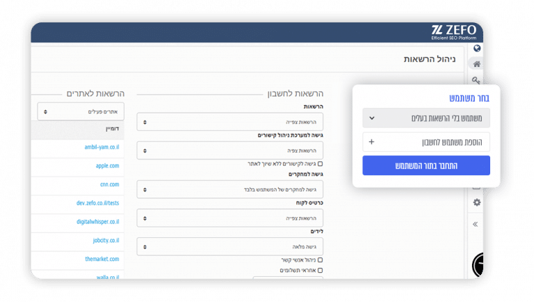Screen dimensions: 534x302
Task: Open the apple.com domain link
Action: 107,166
